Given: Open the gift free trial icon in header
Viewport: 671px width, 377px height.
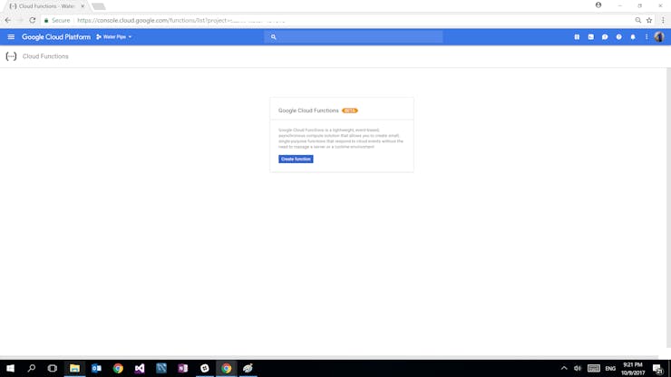Looking at the screenshot, I should point(577,37).
